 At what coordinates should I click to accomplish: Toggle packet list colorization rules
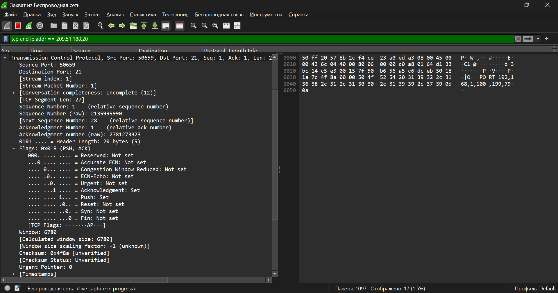(x=180, y=26)
